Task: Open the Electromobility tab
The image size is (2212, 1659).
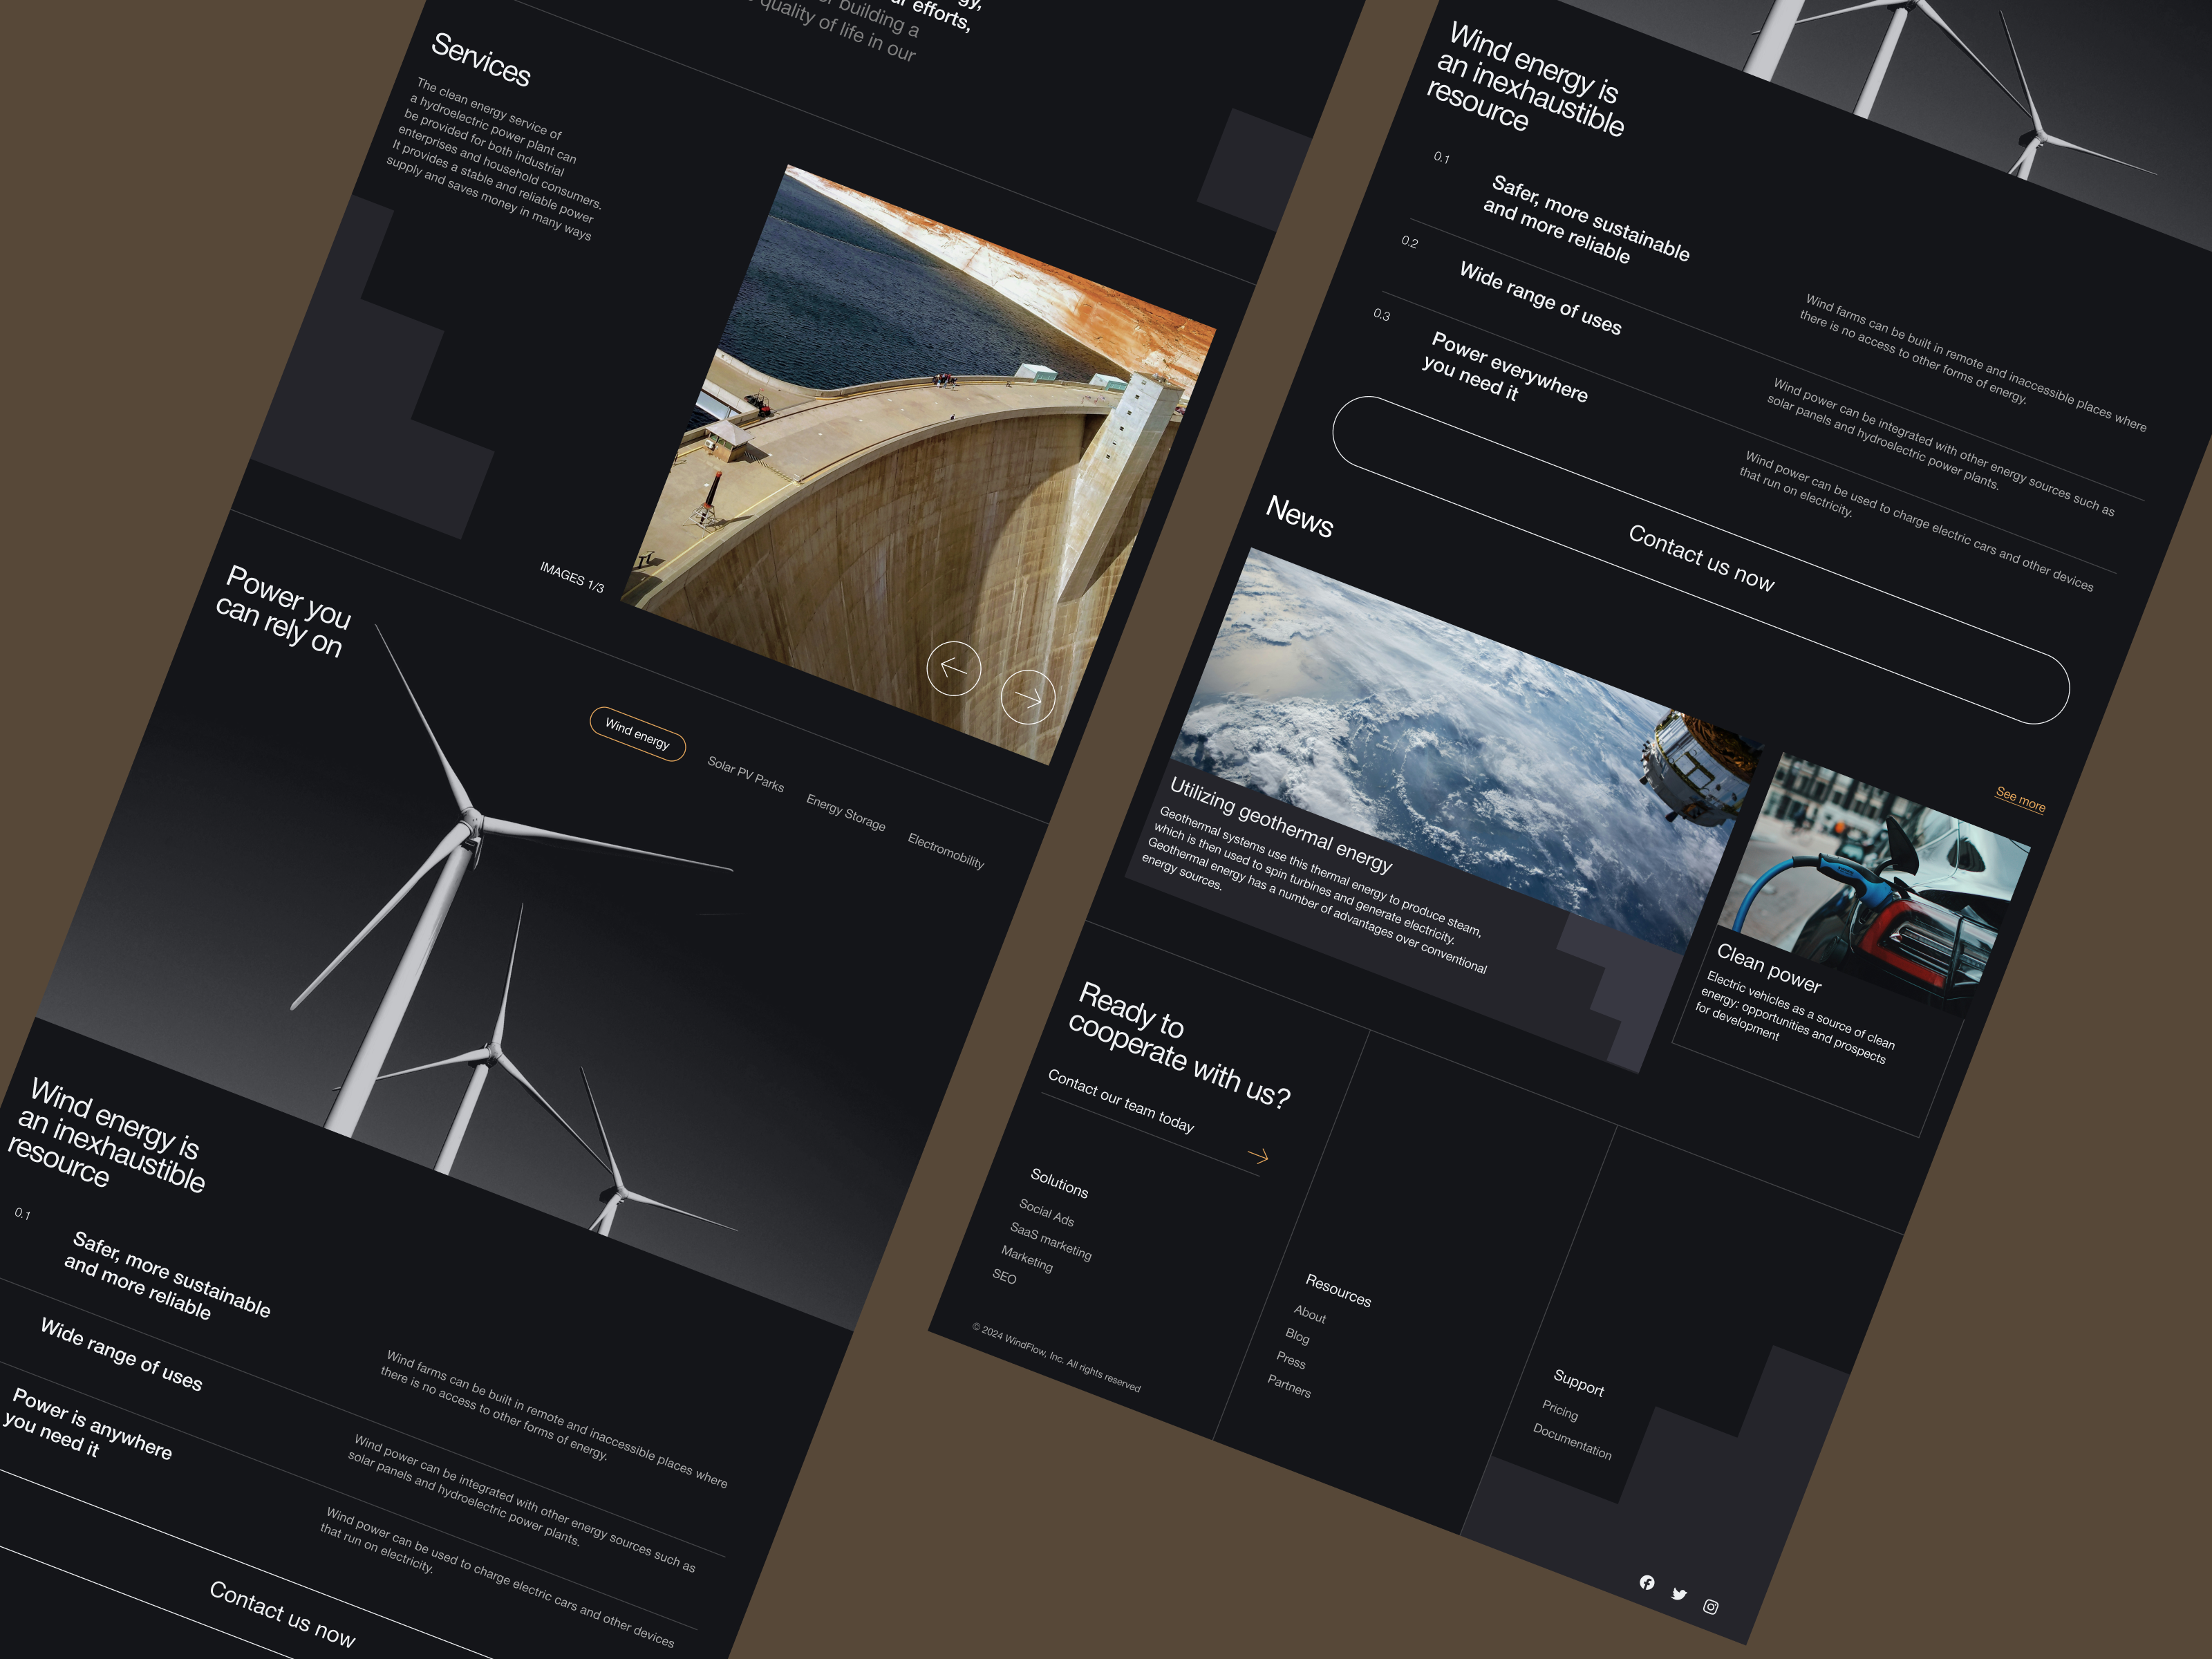Action: coord(945,851)
